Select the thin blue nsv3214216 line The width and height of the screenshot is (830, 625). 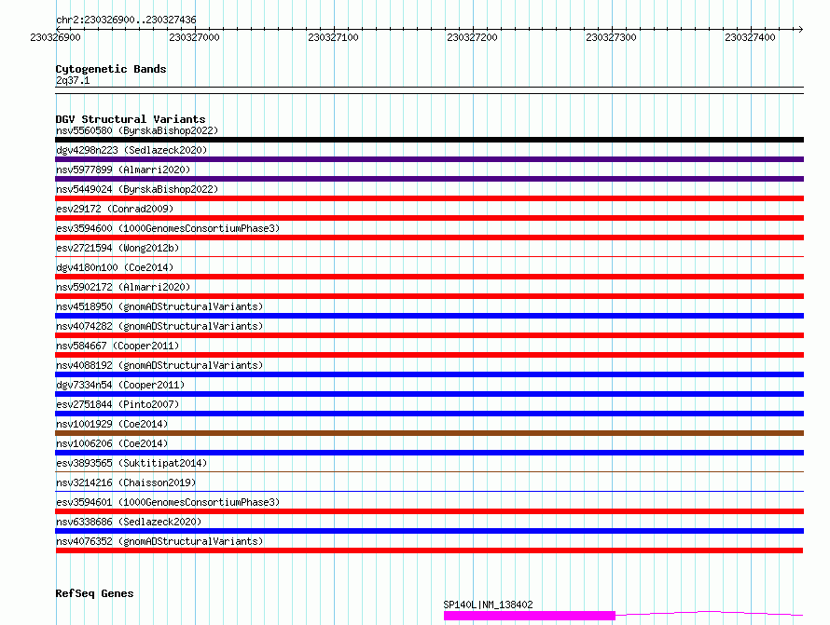point(429,491)
